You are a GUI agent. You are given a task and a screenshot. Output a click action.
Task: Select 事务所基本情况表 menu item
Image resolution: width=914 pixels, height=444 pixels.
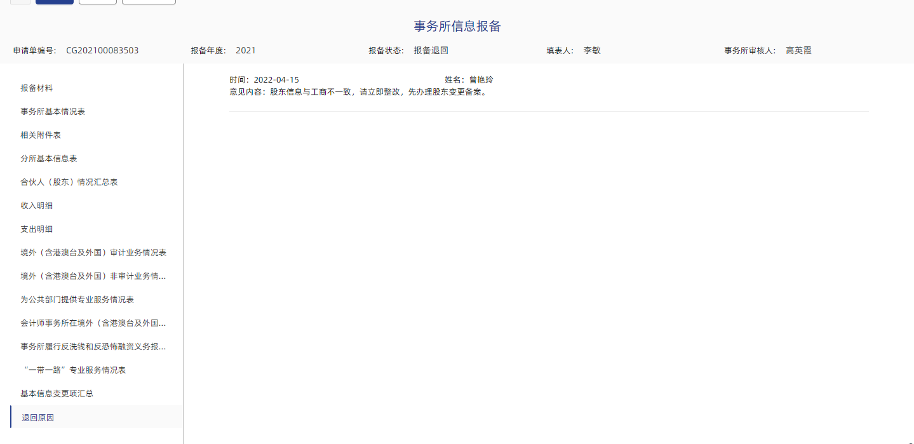(x=53, y=112)
